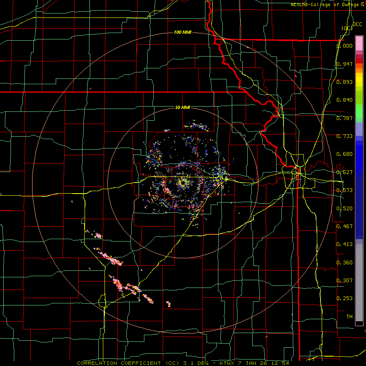Click the 0.733 legend value

tap(344, 136)
